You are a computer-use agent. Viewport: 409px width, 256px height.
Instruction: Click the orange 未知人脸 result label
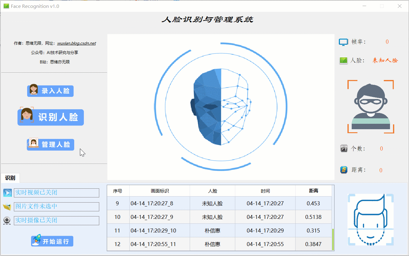(385, 60)
